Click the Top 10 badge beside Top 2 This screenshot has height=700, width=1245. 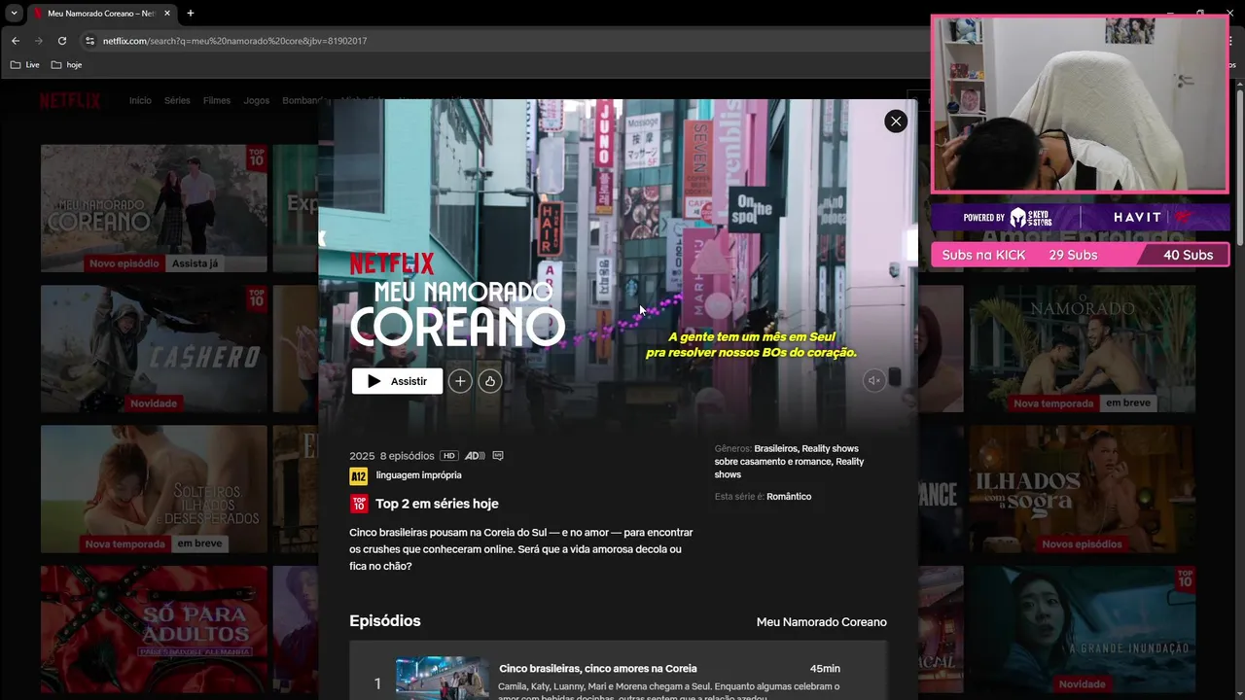[x=359, y=504]
